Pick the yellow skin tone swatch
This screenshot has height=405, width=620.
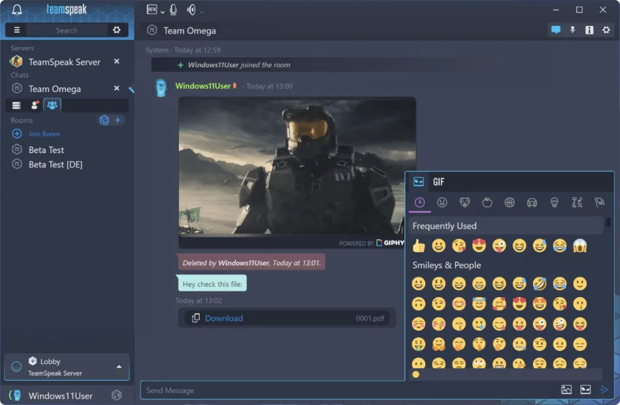coord(415,374)
